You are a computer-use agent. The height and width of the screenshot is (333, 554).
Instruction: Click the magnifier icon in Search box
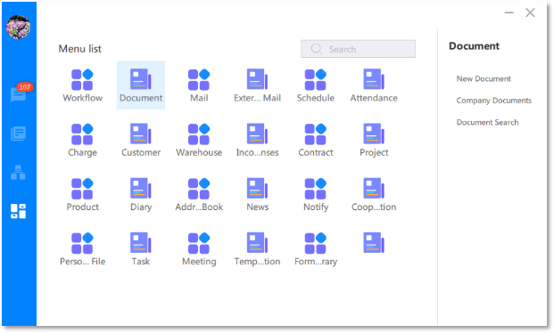click(316, 49)
